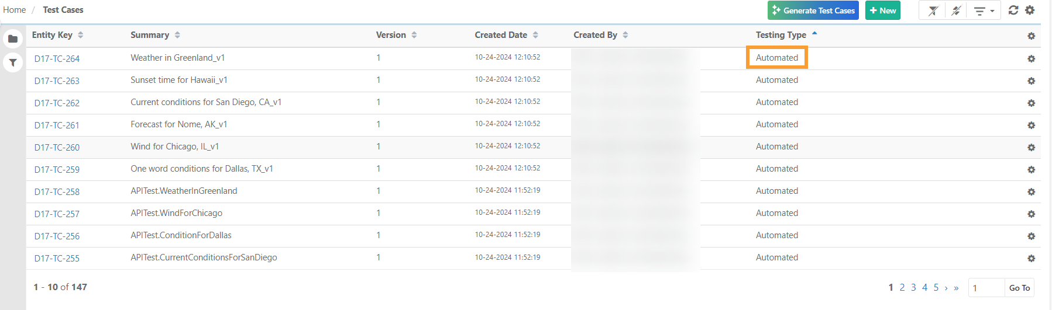
Task: Open test case D17-TC-264
Action: pos(57,58)
